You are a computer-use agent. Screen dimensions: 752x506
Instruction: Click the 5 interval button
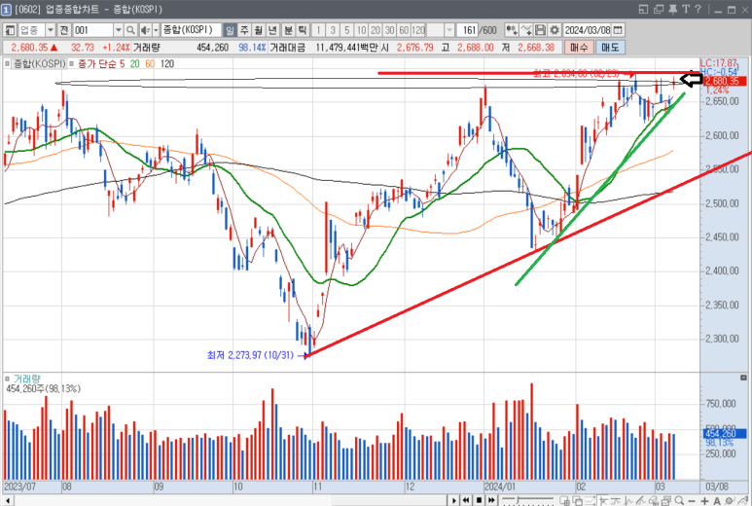[x=346, y=30]
